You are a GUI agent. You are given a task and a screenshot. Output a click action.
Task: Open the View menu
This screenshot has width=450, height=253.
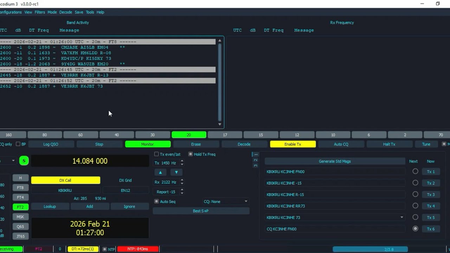[28, 12]
